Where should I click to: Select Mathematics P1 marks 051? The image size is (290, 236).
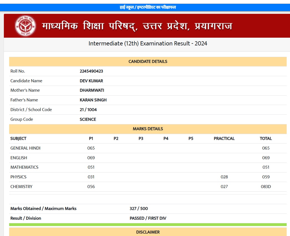pyautogui.click(x=91, y=167)
